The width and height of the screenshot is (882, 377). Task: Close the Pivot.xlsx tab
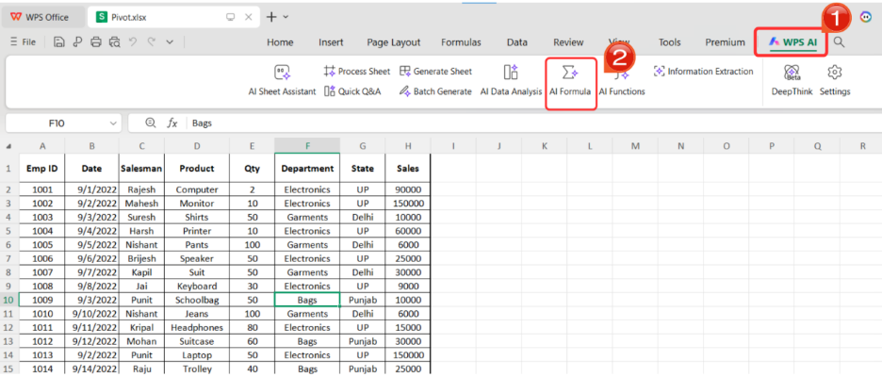point(248,18)
